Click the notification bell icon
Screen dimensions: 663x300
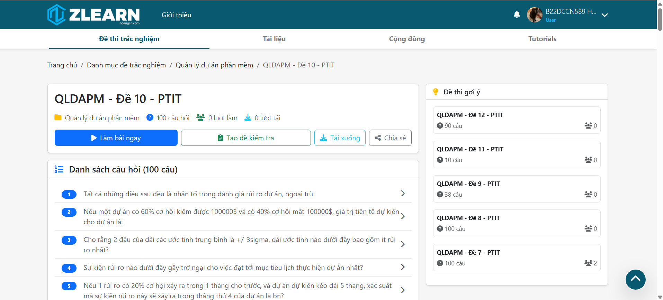(x=517, y=15)
